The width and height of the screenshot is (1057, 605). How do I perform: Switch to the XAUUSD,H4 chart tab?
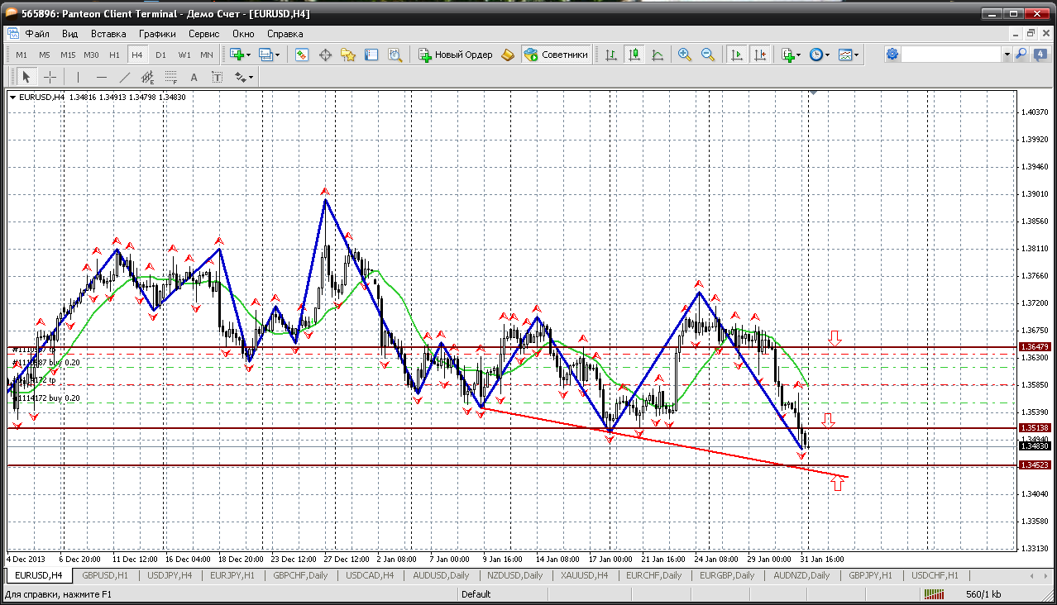coord(584,575)
